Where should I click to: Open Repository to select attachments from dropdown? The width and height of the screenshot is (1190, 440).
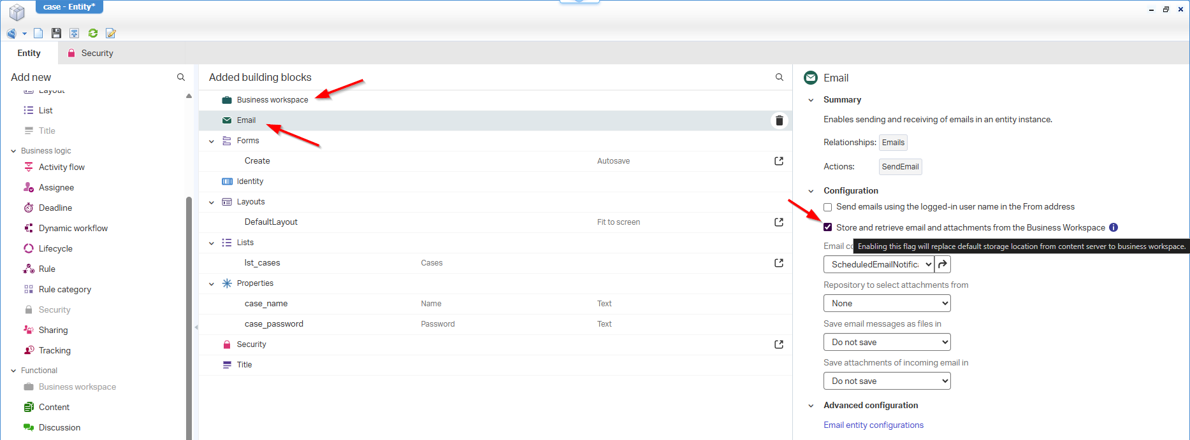[x=887, y=303]
